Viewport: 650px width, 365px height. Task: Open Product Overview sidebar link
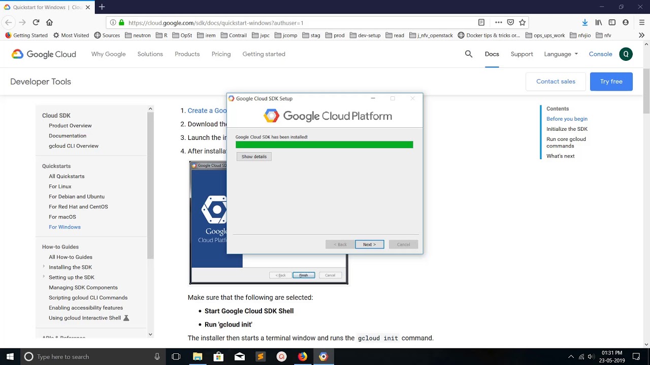coord(70,126)
